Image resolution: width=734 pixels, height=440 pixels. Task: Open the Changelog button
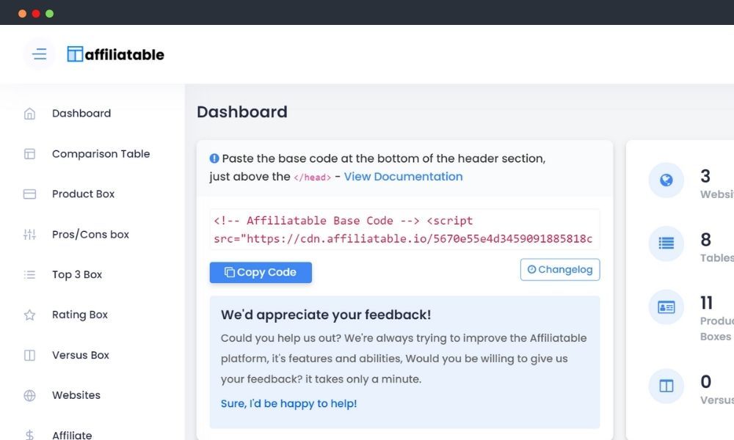click(x=560, y=270)
